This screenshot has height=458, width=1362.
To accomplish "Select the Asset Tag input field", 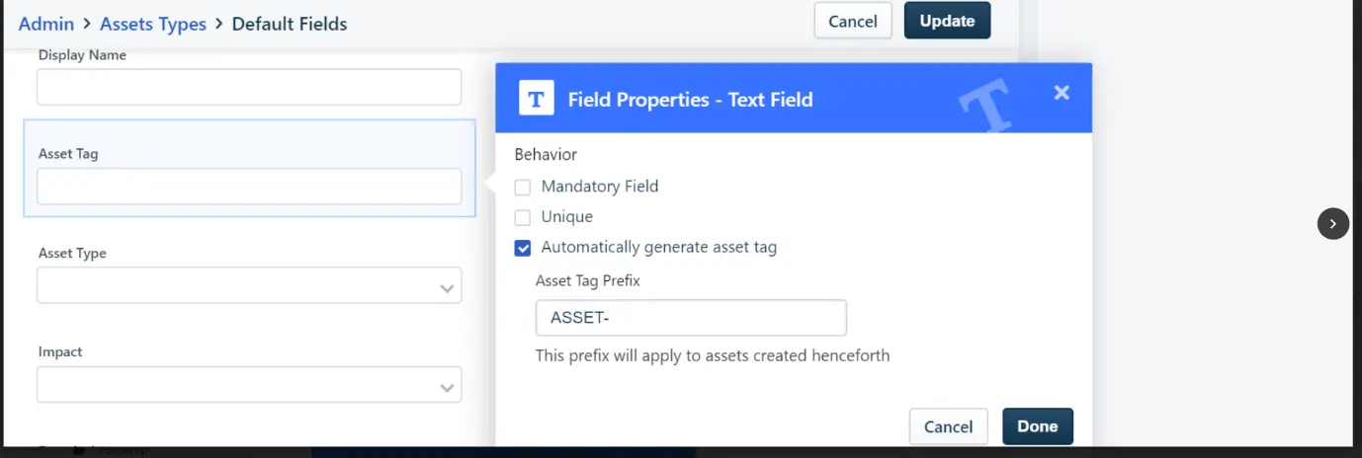I will pyautogui.click(x=249, y=187).
